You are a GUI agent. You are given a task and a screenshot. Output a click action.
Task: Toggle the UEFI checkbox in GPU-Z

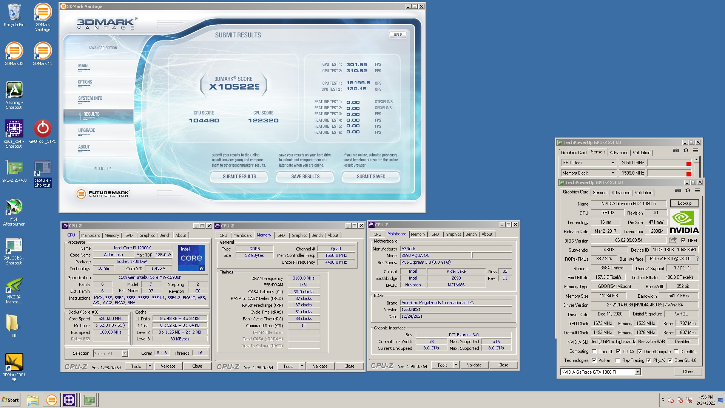683,240
